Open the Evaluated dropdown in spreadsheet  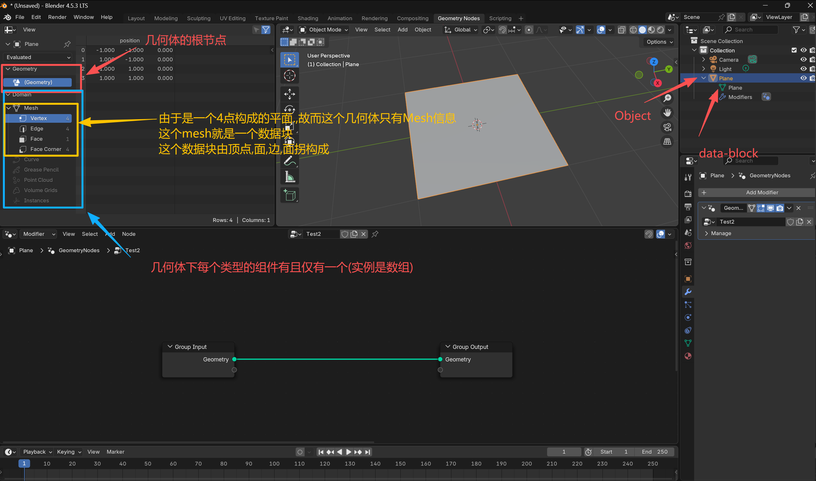coord(38,58)
